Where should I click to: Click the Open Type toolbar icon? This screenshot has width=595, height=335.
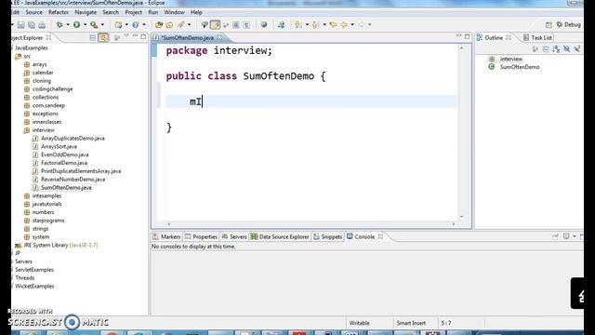point(159,25)
